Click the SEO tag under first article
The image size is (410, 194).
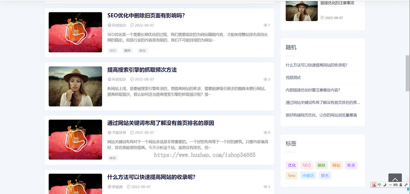tap(113, 51)
